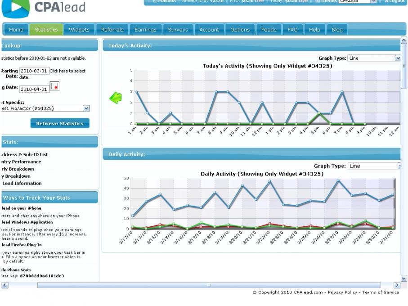408x306 pixels.
Task: Open the ending date calendar picker icon
Action: pos(54,86)
